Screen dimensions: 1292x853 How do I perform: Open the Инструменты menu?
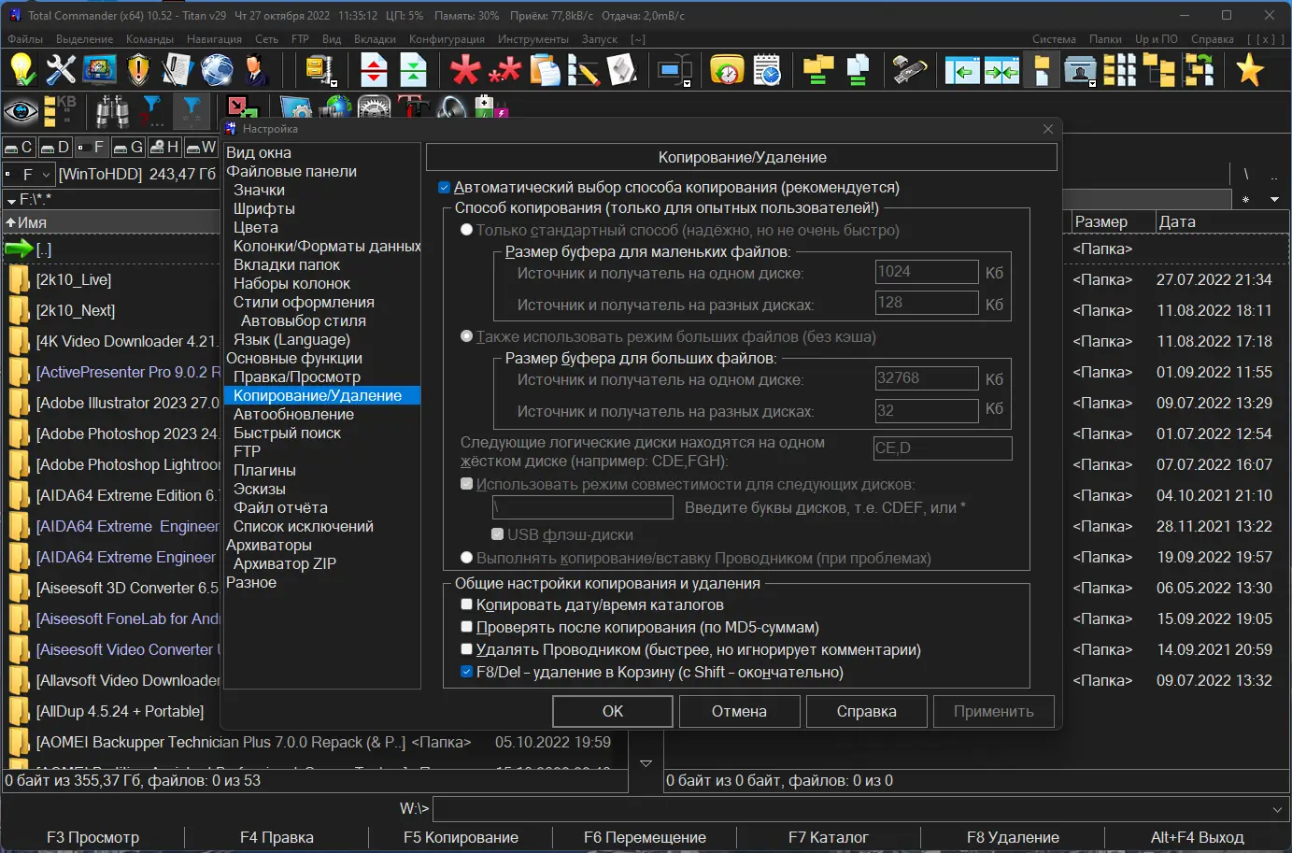click(532, 39)
